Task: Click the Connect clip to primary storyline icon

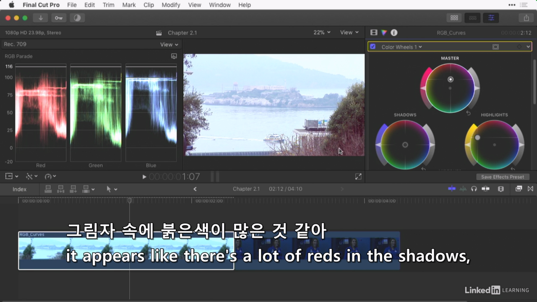Action: [x=48, y=189]
